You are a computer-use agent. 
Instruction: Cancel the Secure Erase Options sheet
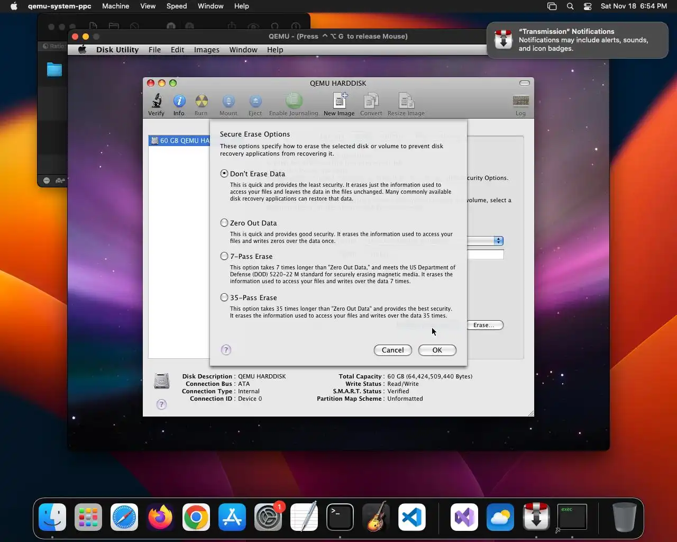(393, 350)
